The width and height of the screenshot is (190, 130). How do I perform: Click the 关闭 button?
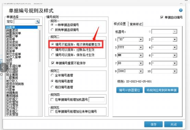pos(174,124)
